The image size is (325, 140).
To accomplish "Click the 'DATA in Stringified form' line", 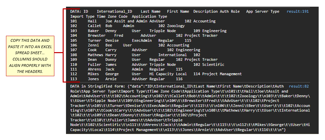I will [x=173, y=86].
